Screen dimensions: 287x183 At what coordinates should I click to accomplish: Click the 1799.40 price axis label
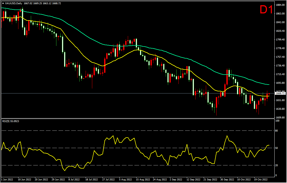click(x=279, y=40)
